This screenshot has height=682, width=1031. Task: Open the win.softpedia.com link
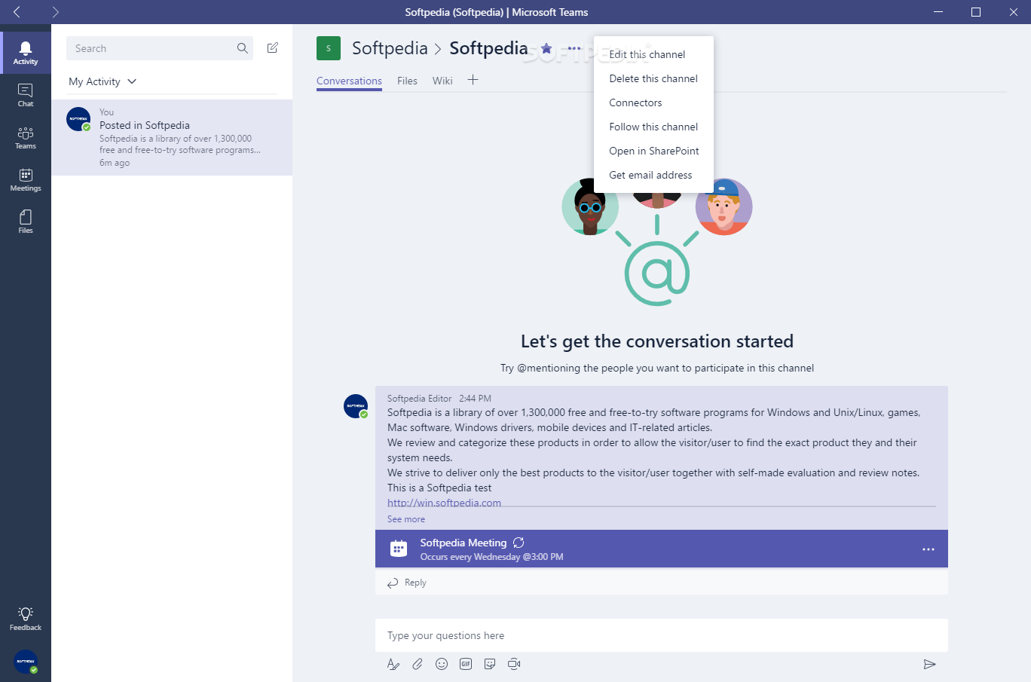coord(444,503)
